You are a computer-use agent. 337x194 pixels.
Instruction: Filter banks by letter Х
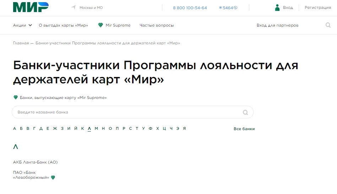[x=158, y=128]
